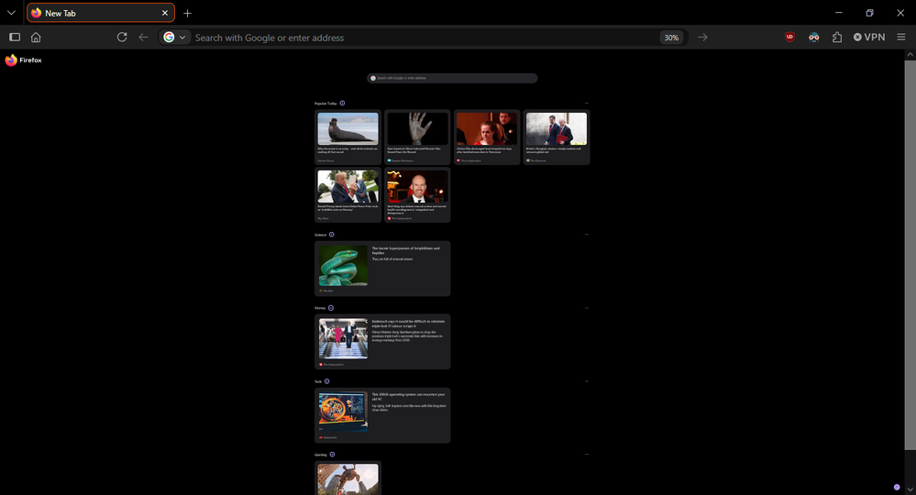Viewport: 916px width, 495px height.
Task: Open the Google search engine dropdown
Action: (174, 37)
